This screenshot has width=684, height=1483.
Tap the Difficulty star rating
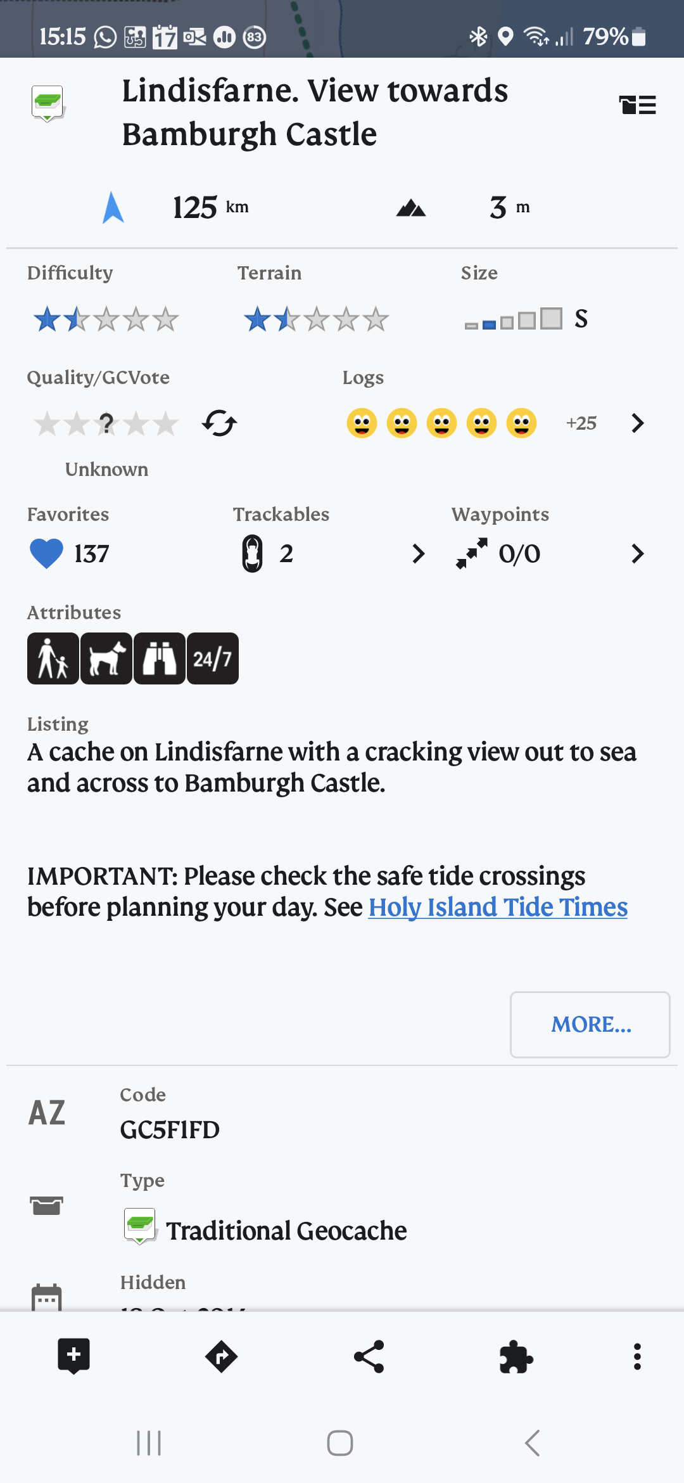point(106,319)
